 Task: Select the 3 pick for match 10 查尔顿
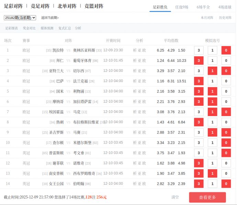[199, 143]
